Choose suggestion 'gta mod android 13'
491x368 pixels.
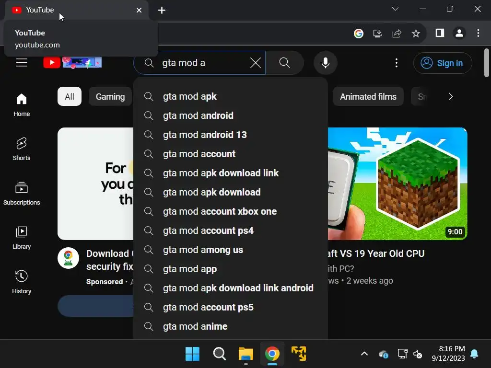[x=231, y=135]
